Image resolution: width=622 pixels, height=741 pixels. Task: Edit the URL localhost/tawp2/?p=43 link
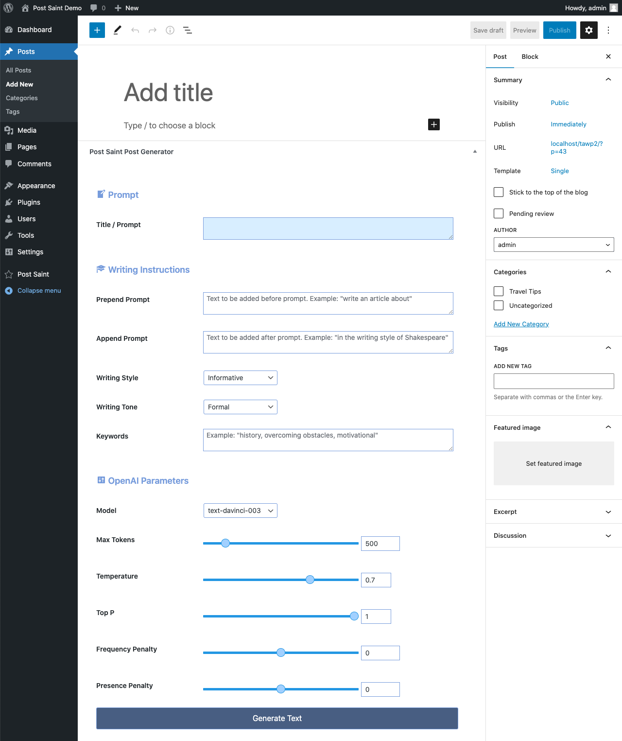click(x=577, y=147)
